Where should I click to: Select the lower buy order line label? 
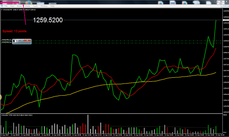[x=7, y=42]
